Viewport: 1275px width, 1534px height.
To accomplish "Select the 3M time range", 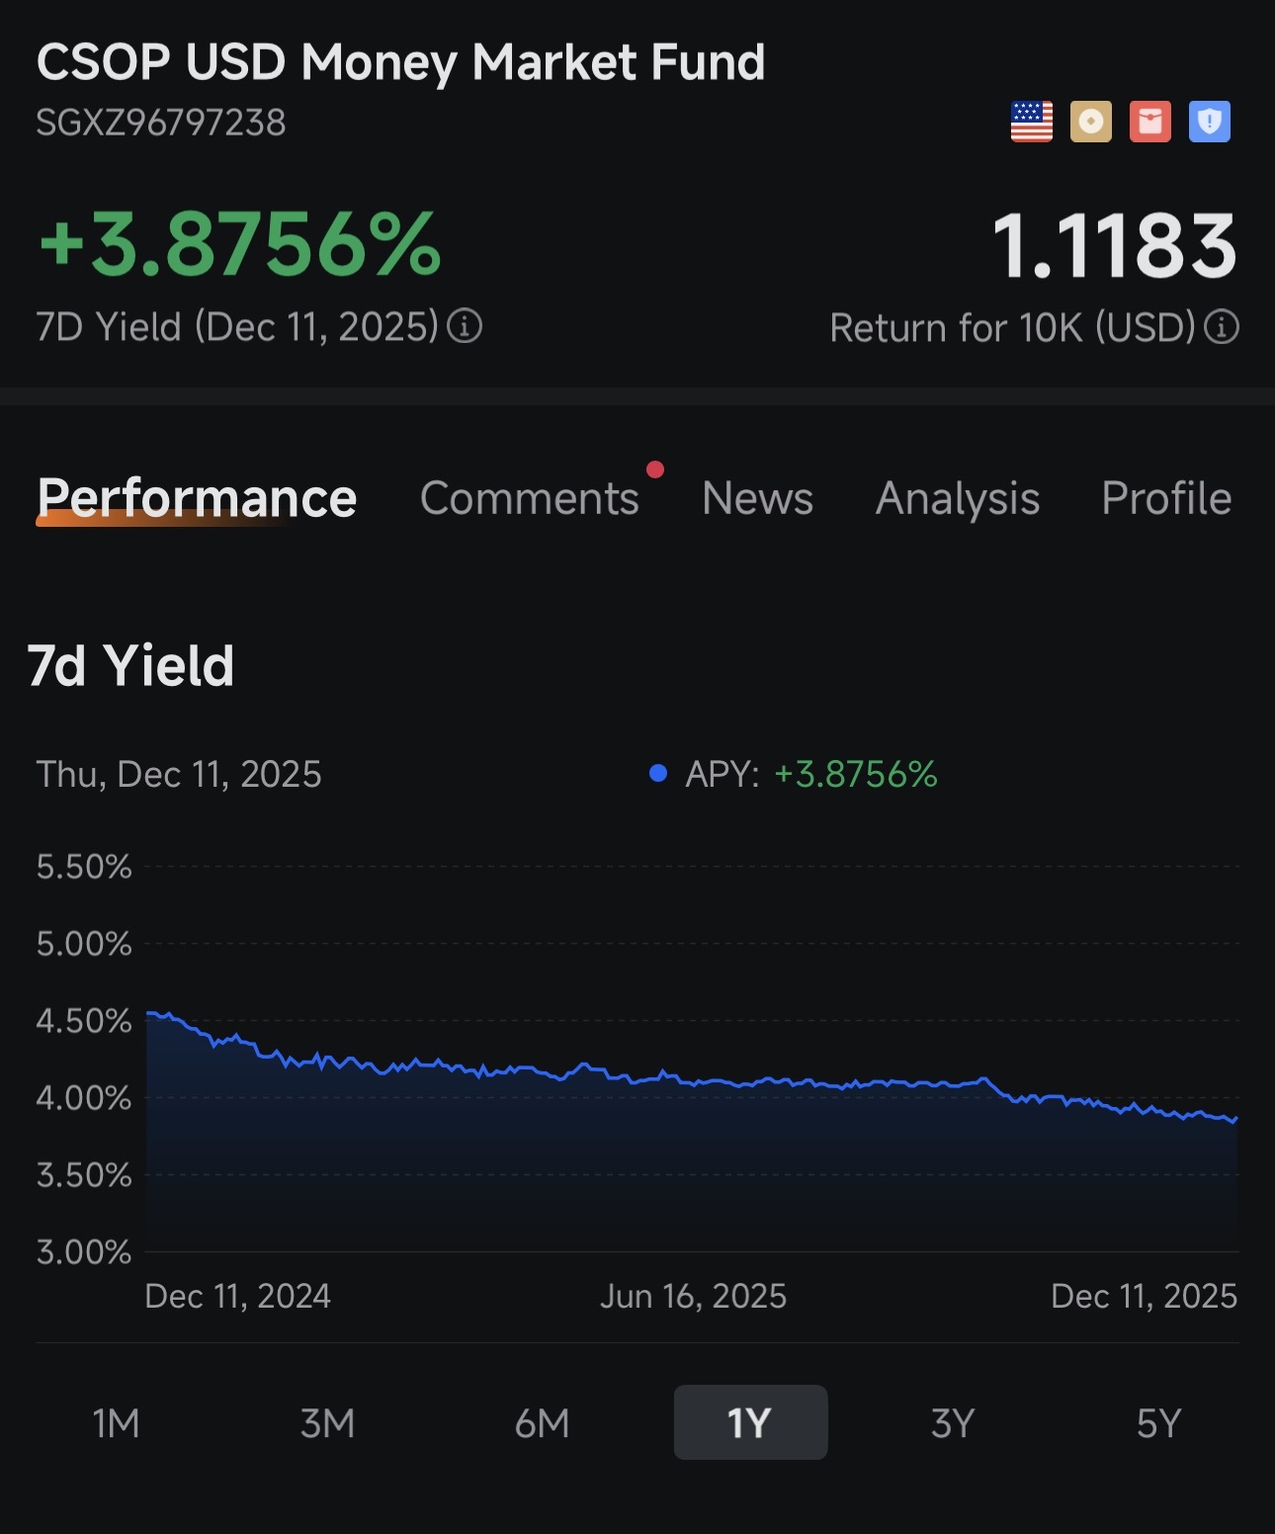I will click(x=327, y=1423).
